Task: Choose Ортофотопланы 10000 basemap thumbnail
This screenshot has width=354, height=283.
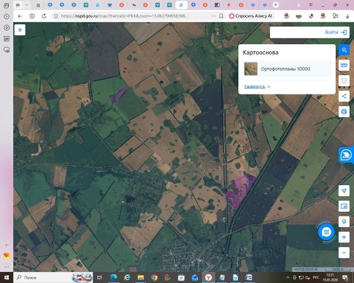Action: pos(251,69)
